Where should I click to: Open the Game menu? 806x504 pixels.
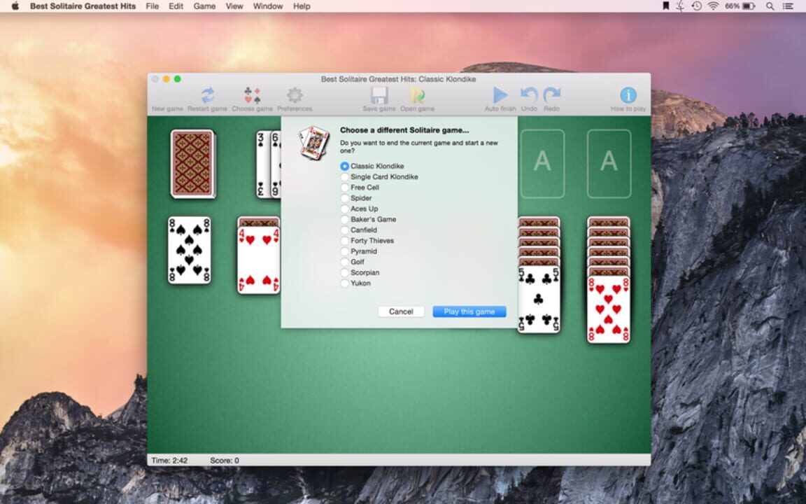(204, 6)
